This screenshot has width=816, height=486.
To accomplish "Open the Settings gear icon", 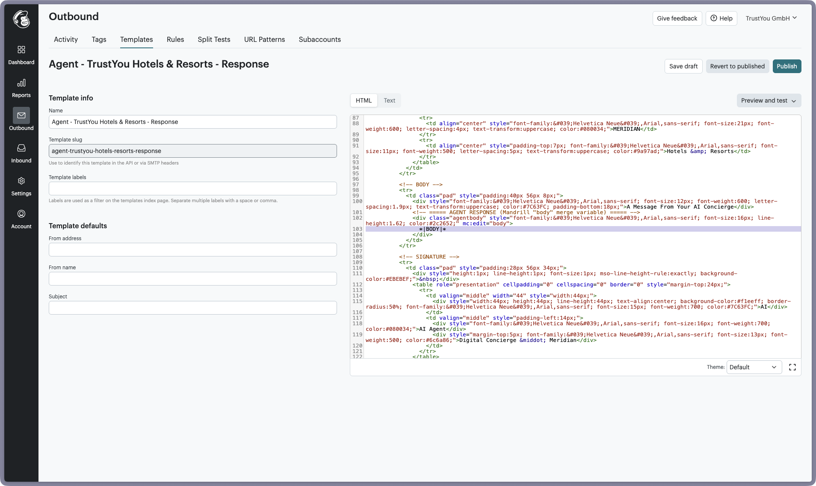I will (21, 181).
